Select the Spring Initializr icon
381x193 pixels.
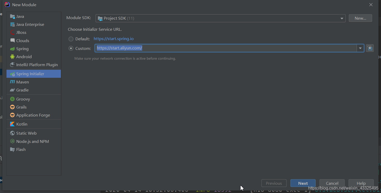12,74
